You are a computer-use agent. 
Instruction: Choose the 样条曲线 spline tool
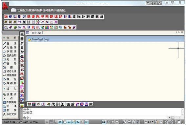(10, 75)
